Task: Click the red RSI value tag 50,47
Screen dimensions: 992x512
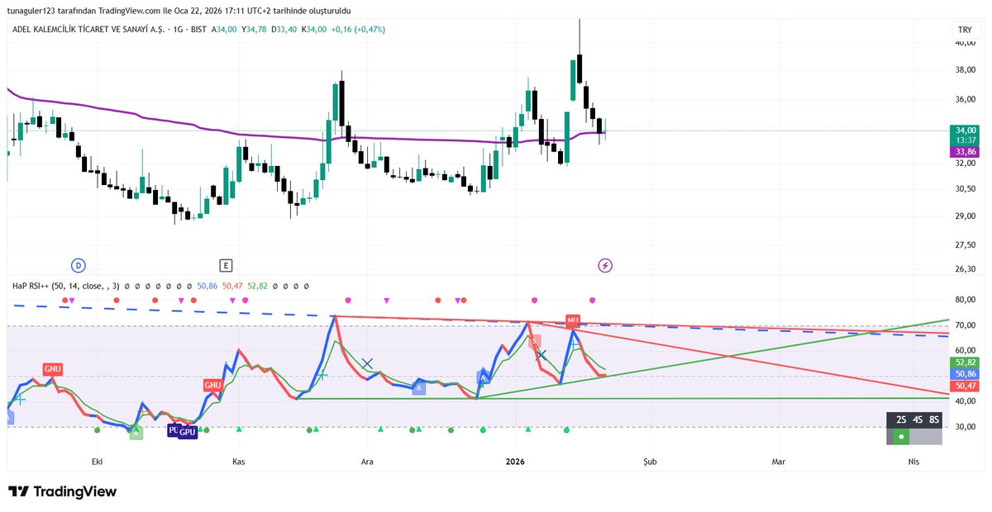Action: point(966,386)
